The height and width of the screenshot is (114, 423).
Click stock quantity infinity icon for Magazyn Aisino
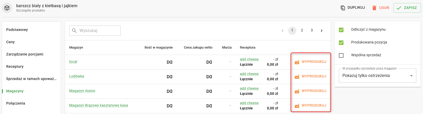pyautogui.click(x=170, y=91)
